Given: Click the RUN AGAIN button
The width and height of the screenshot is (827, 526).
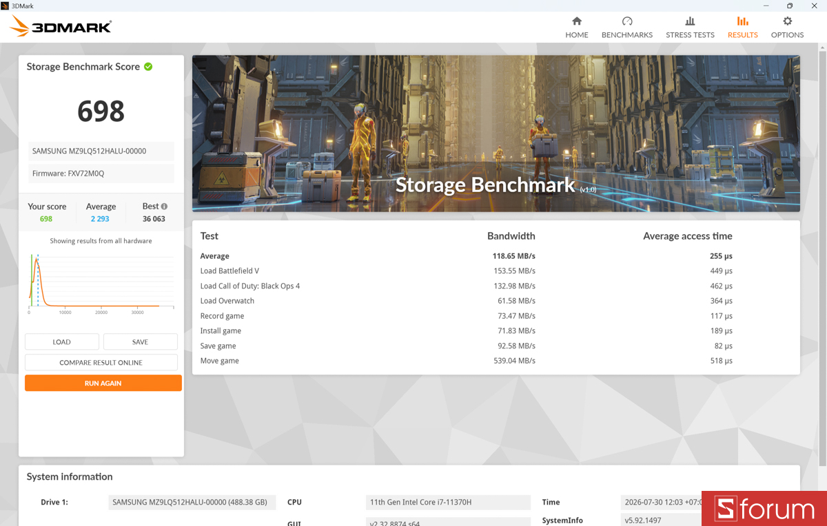Looking at the screenshot, I should pyautogui.click(x=103, y=383).
